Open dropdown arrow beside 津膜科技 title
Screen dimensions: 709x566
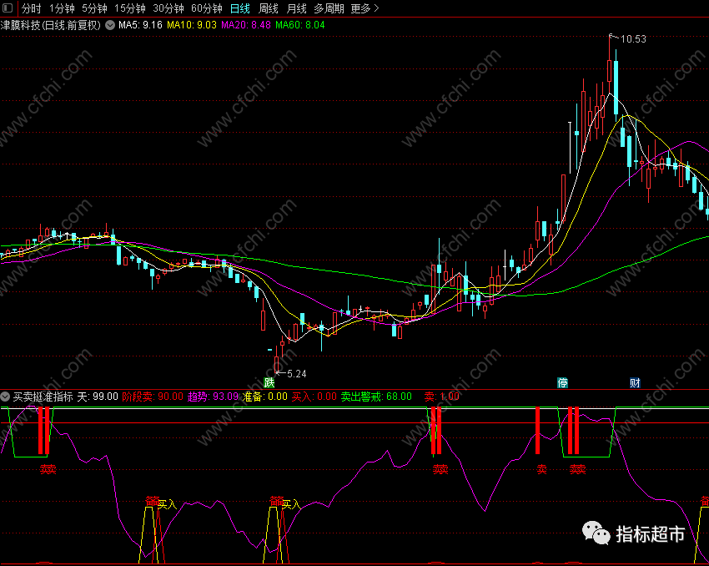(110, 25)
